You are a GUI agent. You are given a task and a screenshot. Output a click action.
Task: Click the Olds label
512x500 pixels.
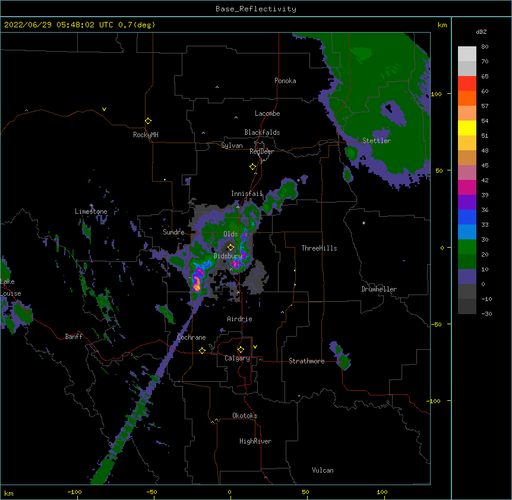pyautogui.click(x=230, y=234)
